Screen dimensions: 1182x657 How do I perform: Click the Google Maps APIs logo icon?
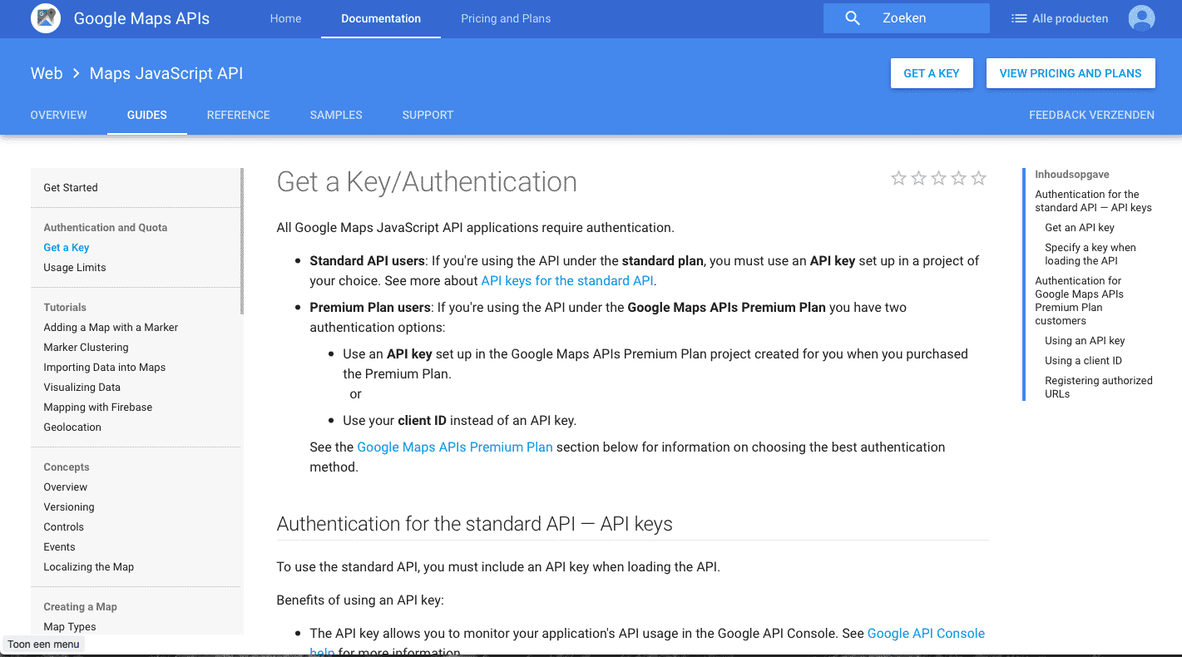(x=46, y=18)
